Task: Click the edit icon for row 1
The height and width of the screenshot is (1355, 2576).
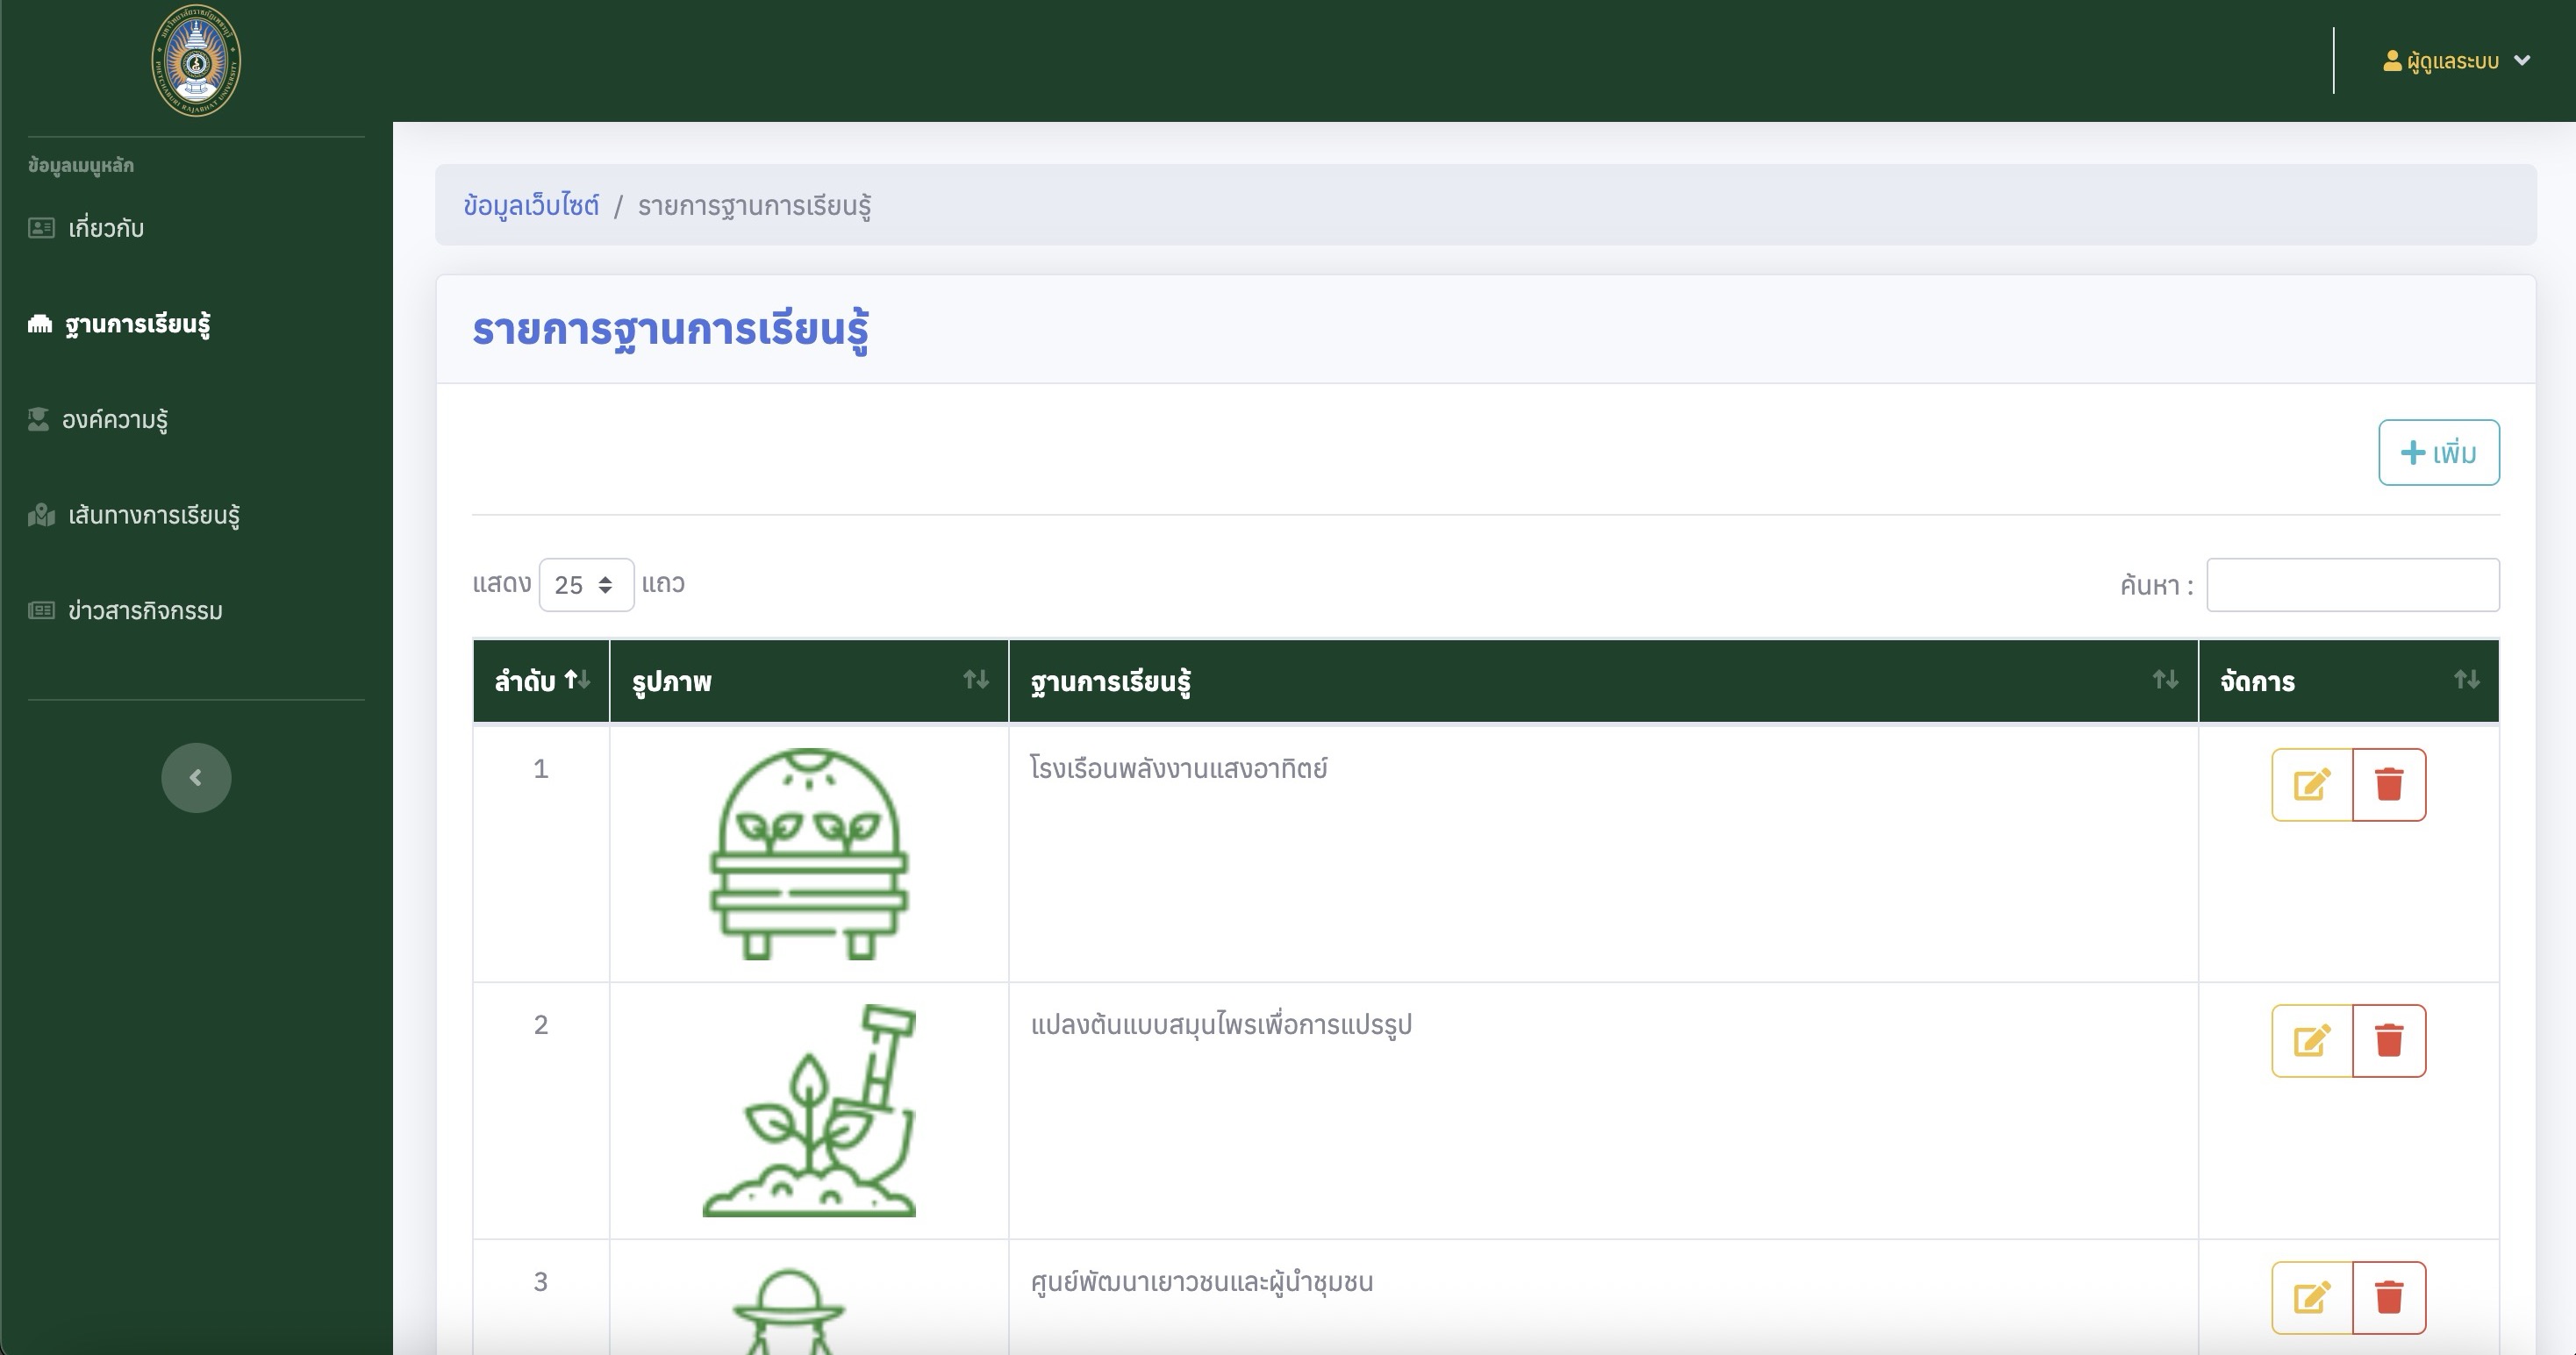Action: click(x=2311, y=784)
